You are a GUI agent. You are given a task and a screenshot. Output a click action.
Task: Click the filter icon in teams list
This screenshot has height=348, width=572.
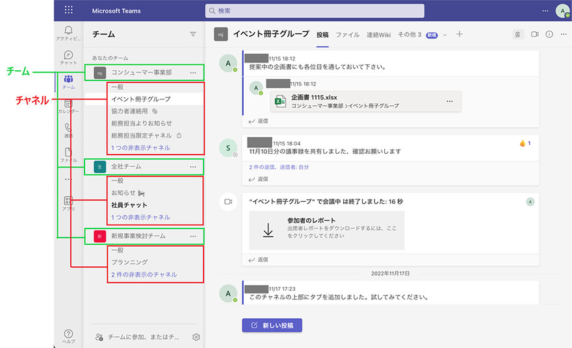(x=193, y=34)
